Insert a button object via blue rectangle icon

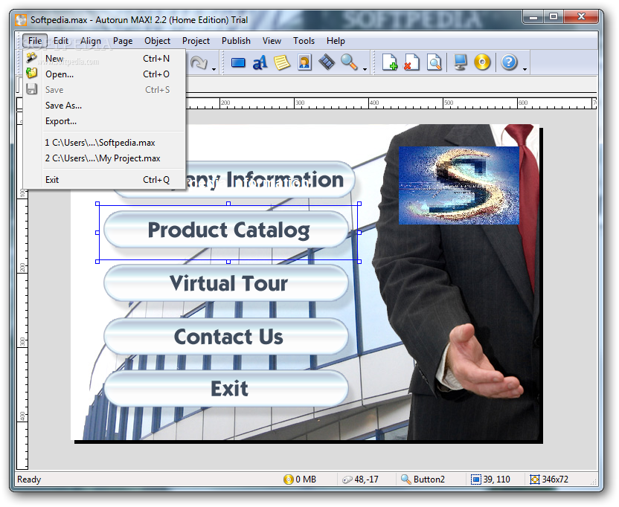(238, 62)
